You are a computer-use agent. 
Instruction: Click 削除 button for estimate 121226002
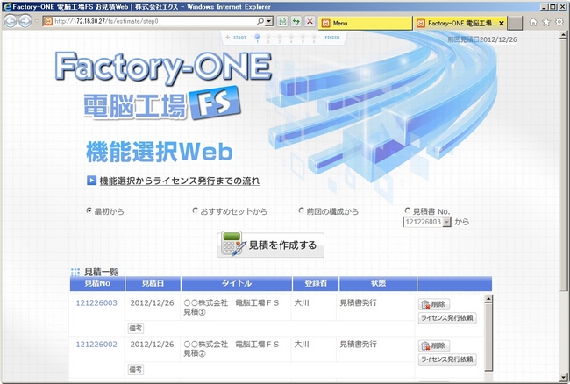(434, 345)
